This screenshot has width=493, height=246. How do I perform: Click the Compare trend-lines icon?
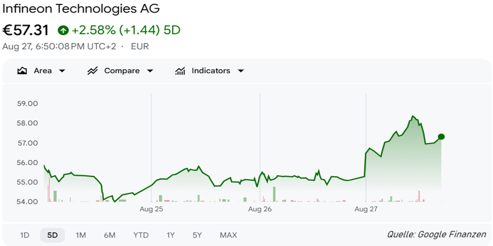93,71
